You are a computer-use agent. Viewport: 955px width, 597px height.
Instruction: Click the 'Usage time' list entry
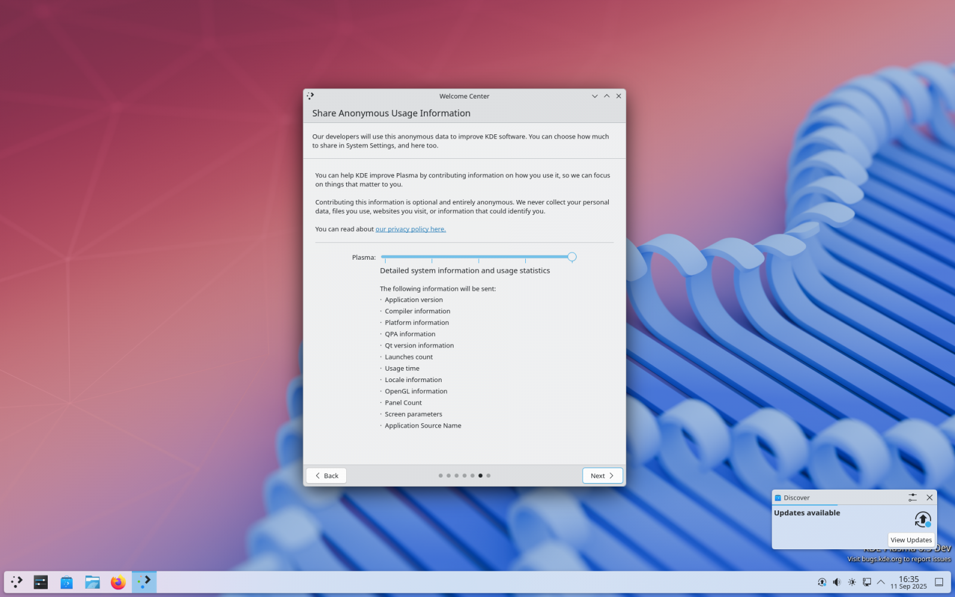click(x=402, y=368)
